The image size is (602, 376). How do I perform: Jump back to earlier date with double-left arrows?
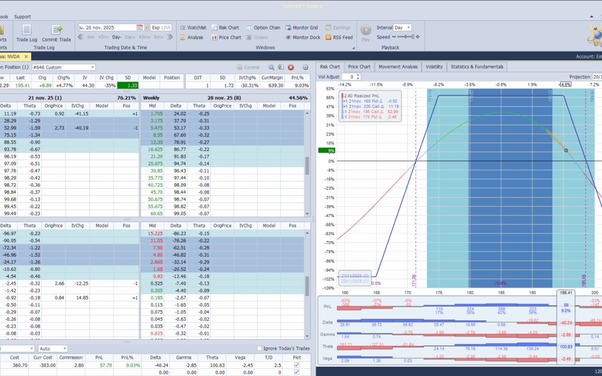pos(81,37)
